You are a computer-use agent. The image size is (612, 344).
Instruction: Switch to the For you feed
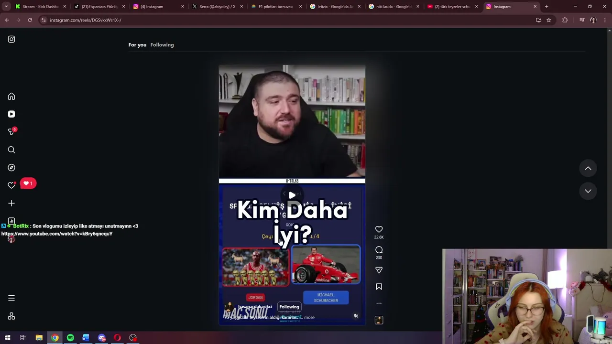[137, 45]
